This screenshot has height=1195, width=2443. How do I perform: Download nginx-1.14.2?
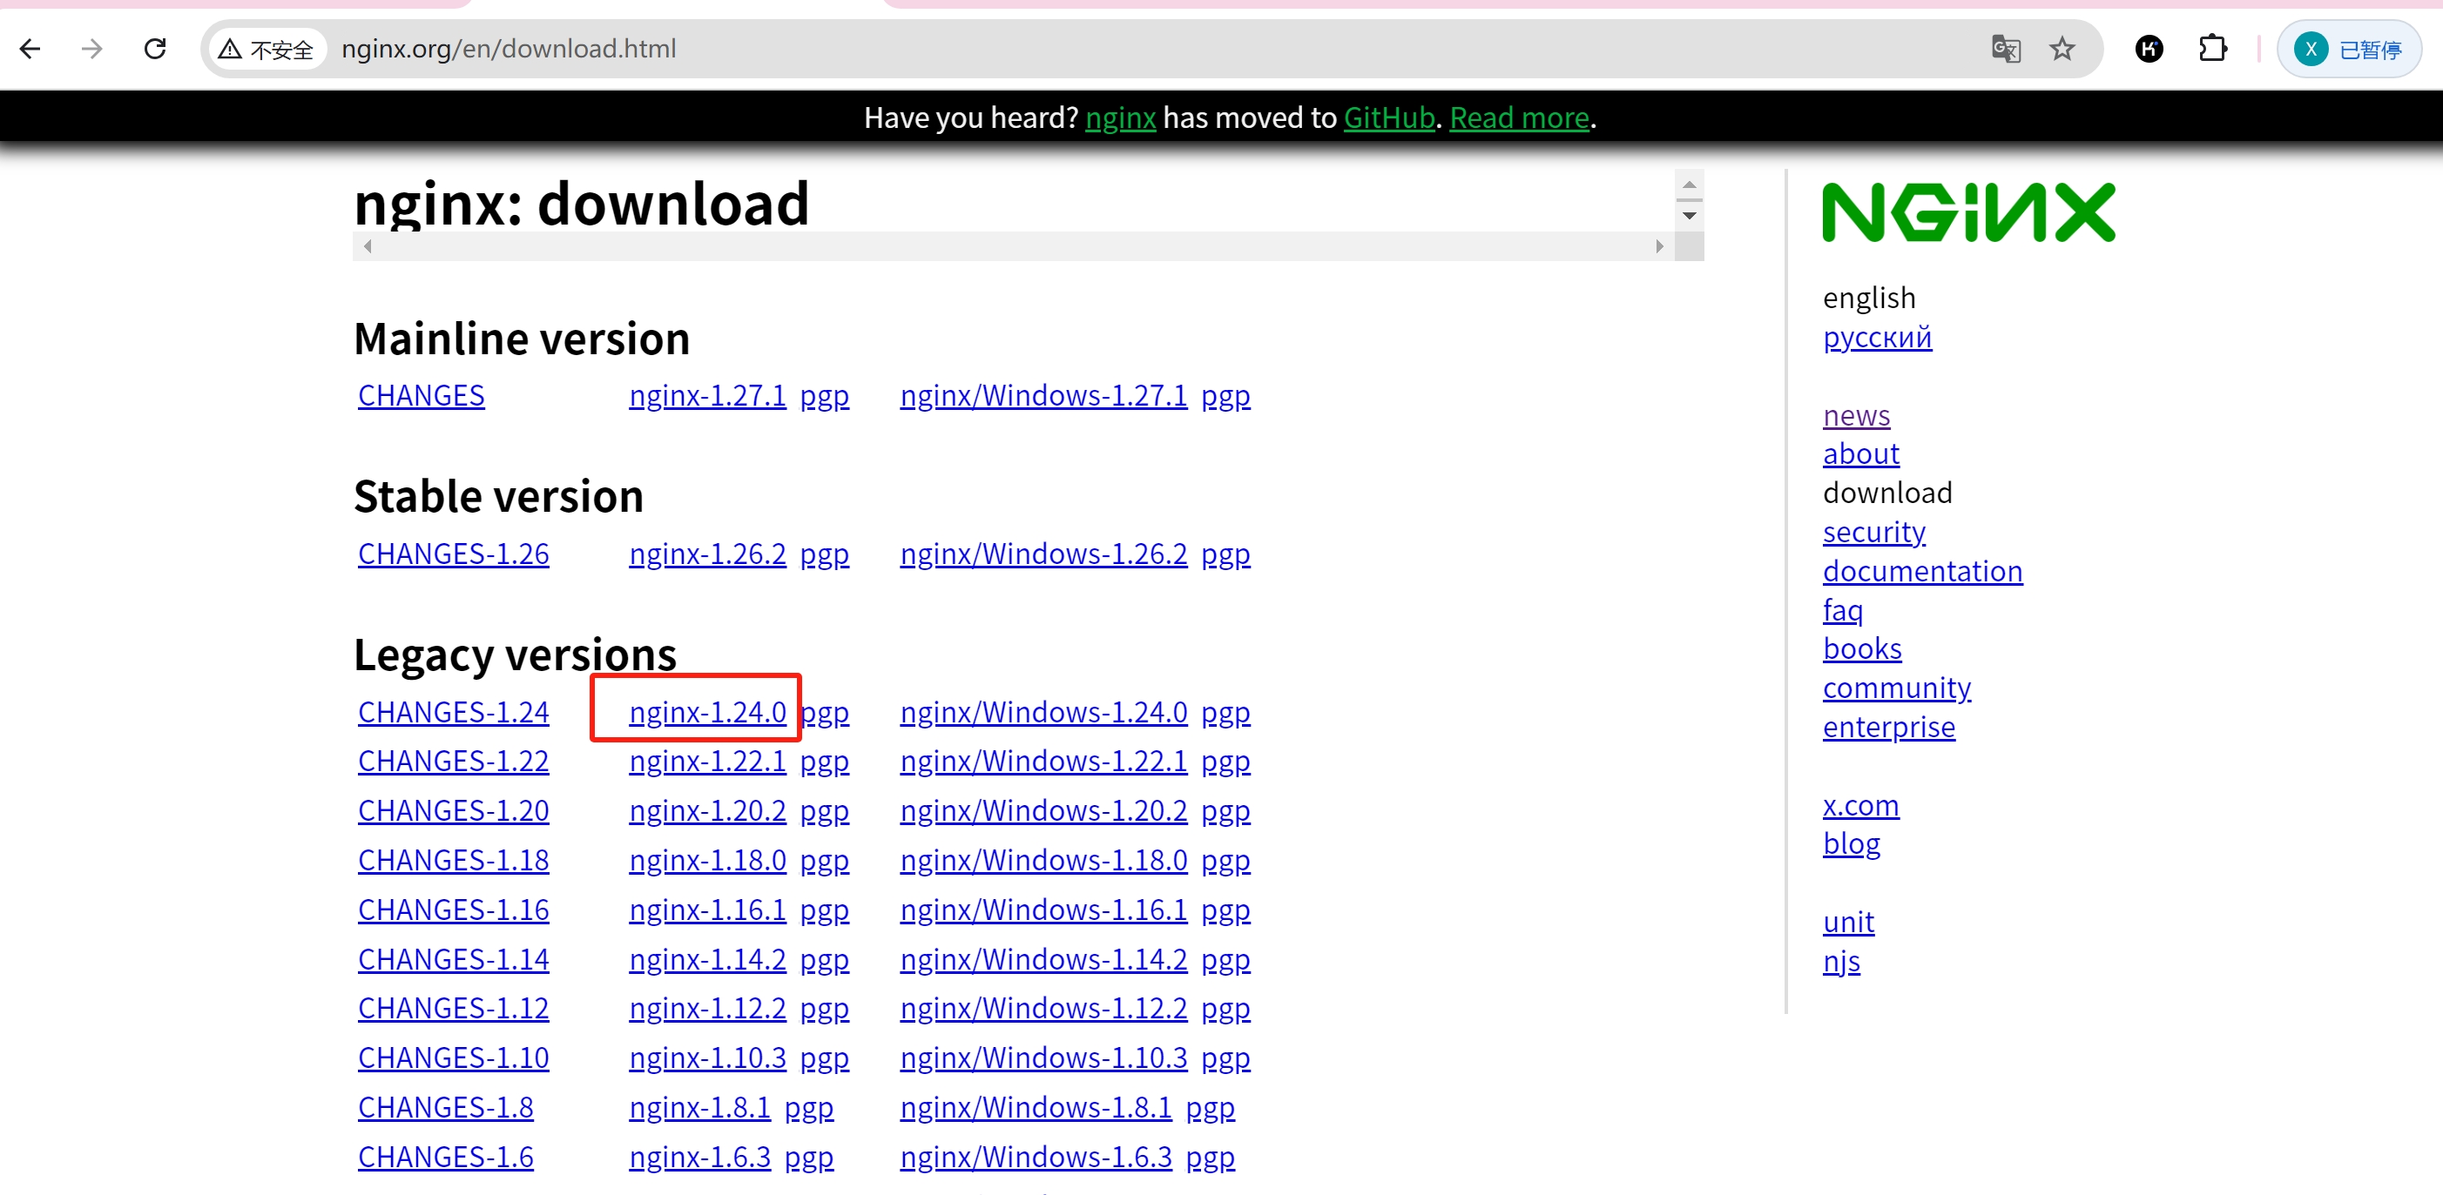pyautogui.click(x=707, y=959)
